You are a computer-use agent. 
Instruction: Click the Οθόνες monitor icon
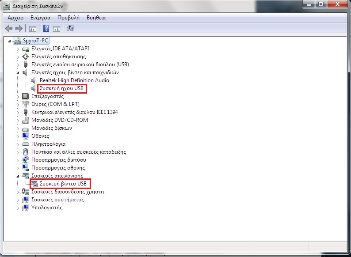point(26,136)
